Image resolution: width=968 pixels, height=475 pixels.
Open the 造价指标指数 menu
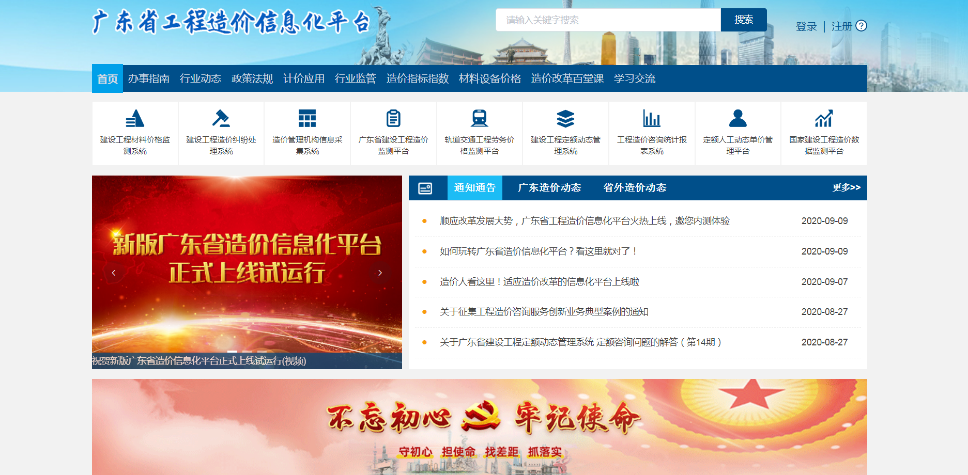click(418, 78)
